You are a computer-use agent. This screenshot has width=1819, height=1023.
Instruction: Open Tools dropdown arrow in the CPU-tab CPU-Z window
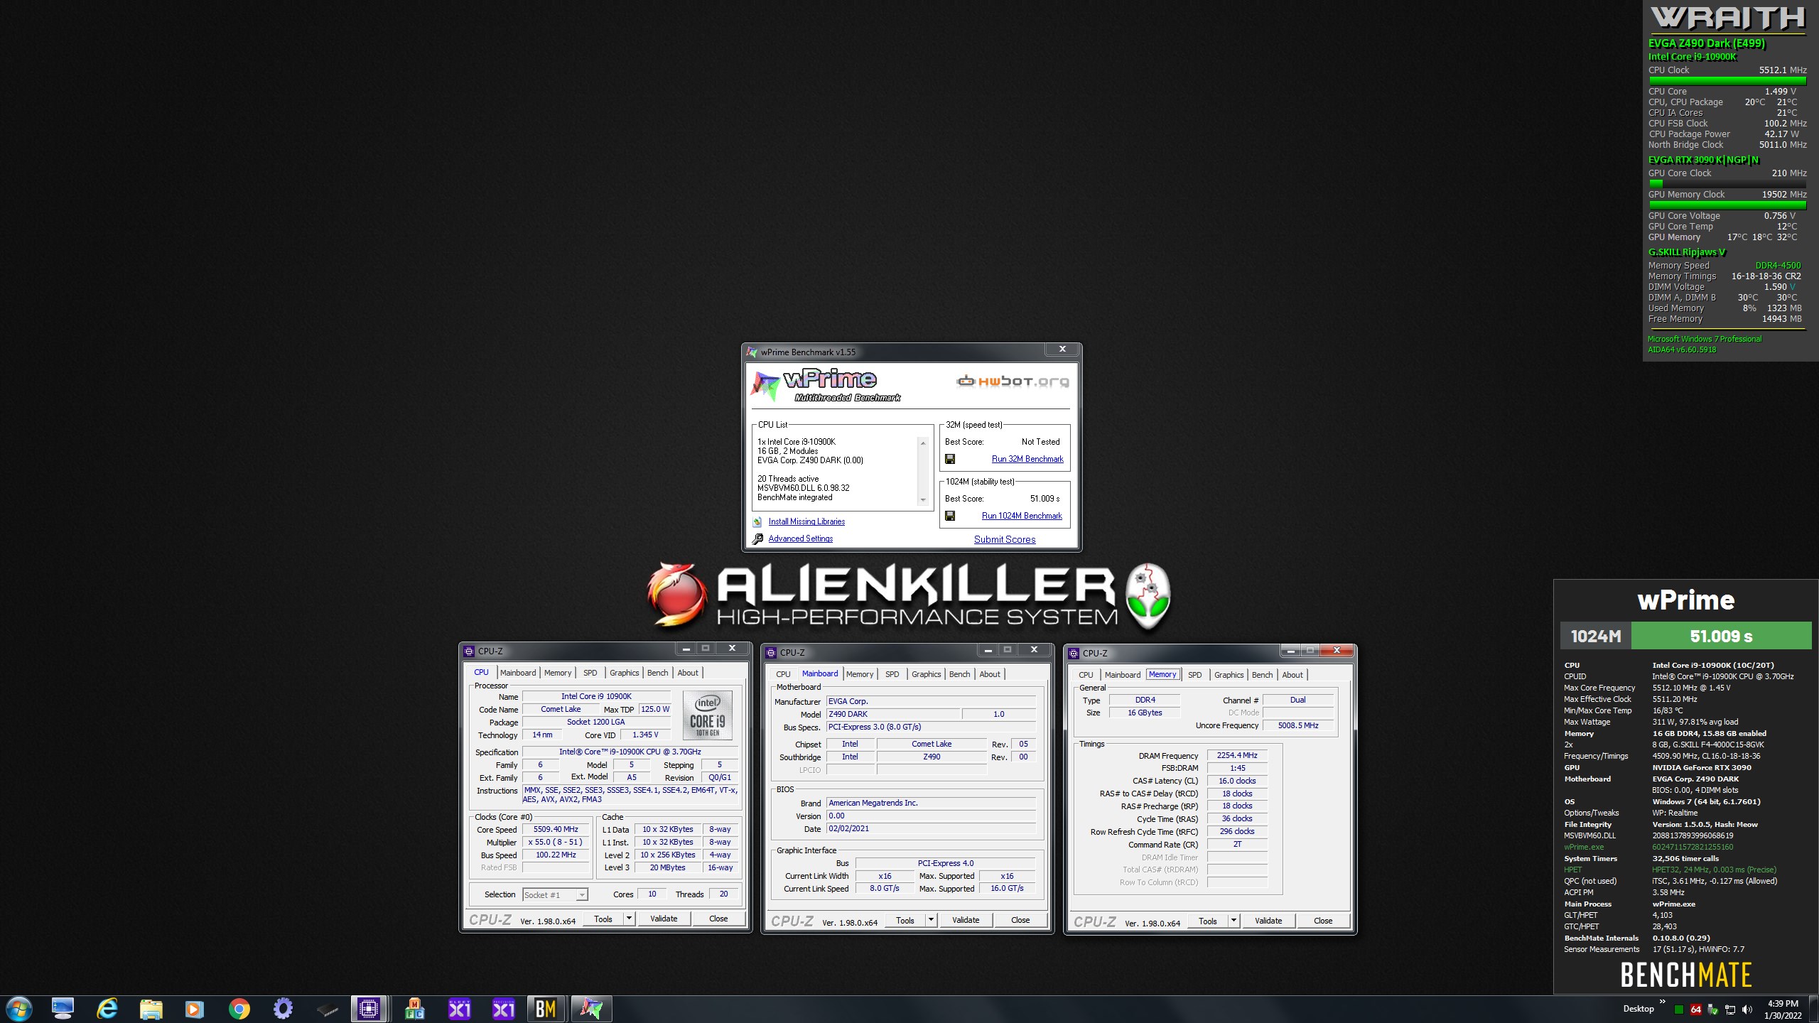(x=629, y=919)
